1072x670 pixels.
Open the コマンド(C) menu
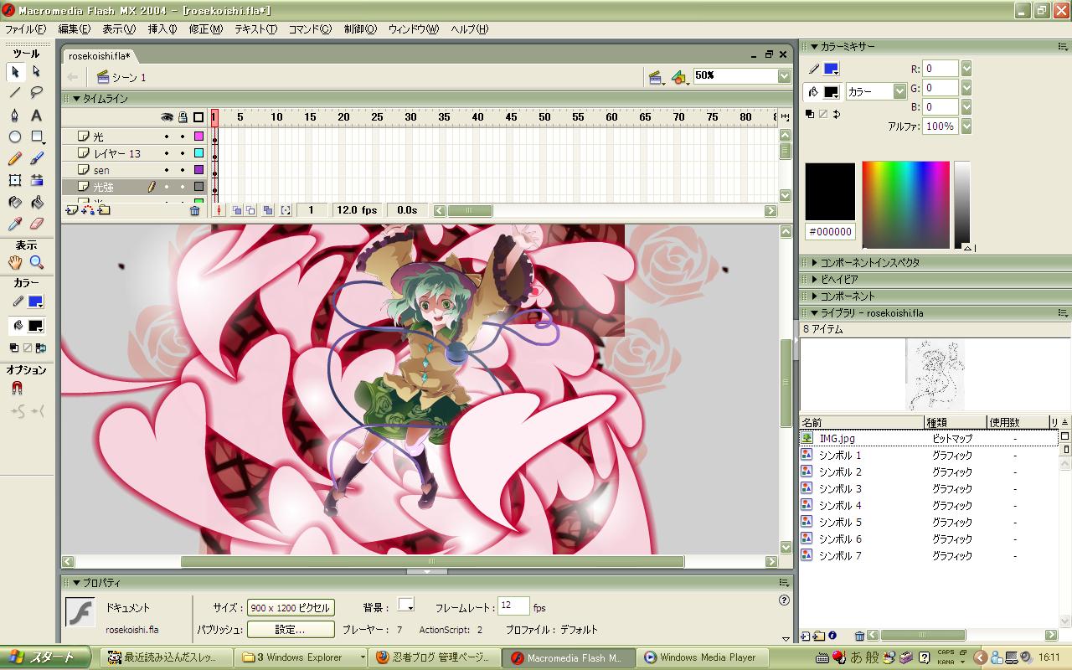pos(310,29)
